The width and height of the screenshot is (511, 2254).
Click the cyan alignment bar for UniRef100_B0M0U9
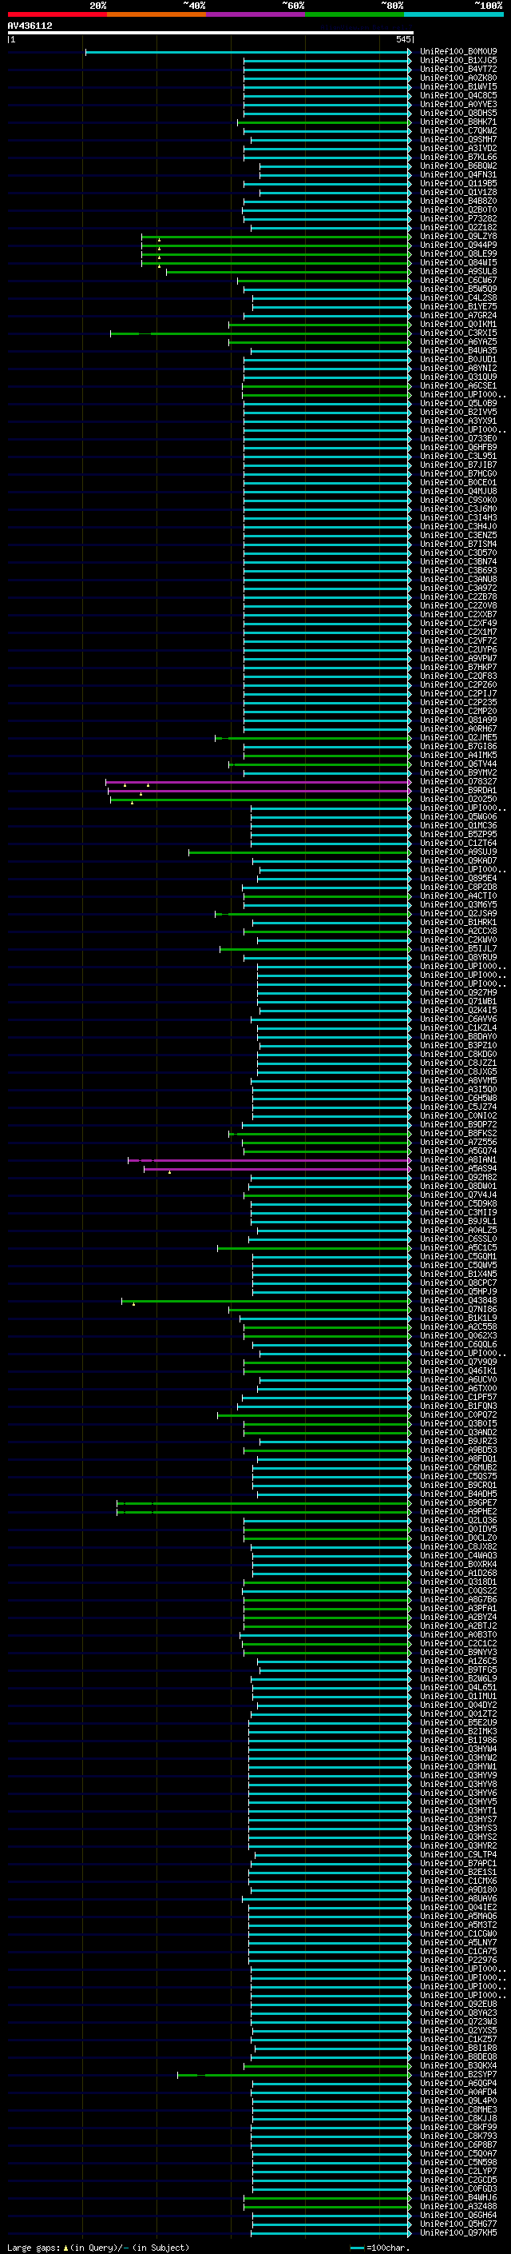[248, 52]
